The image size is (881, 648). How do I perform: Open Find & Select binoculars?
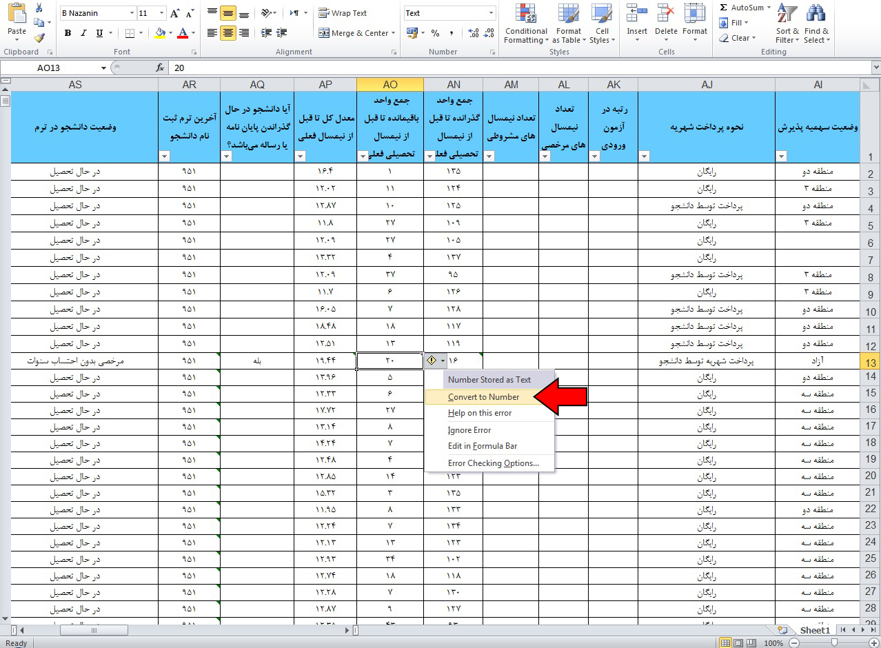click(816, 24)
